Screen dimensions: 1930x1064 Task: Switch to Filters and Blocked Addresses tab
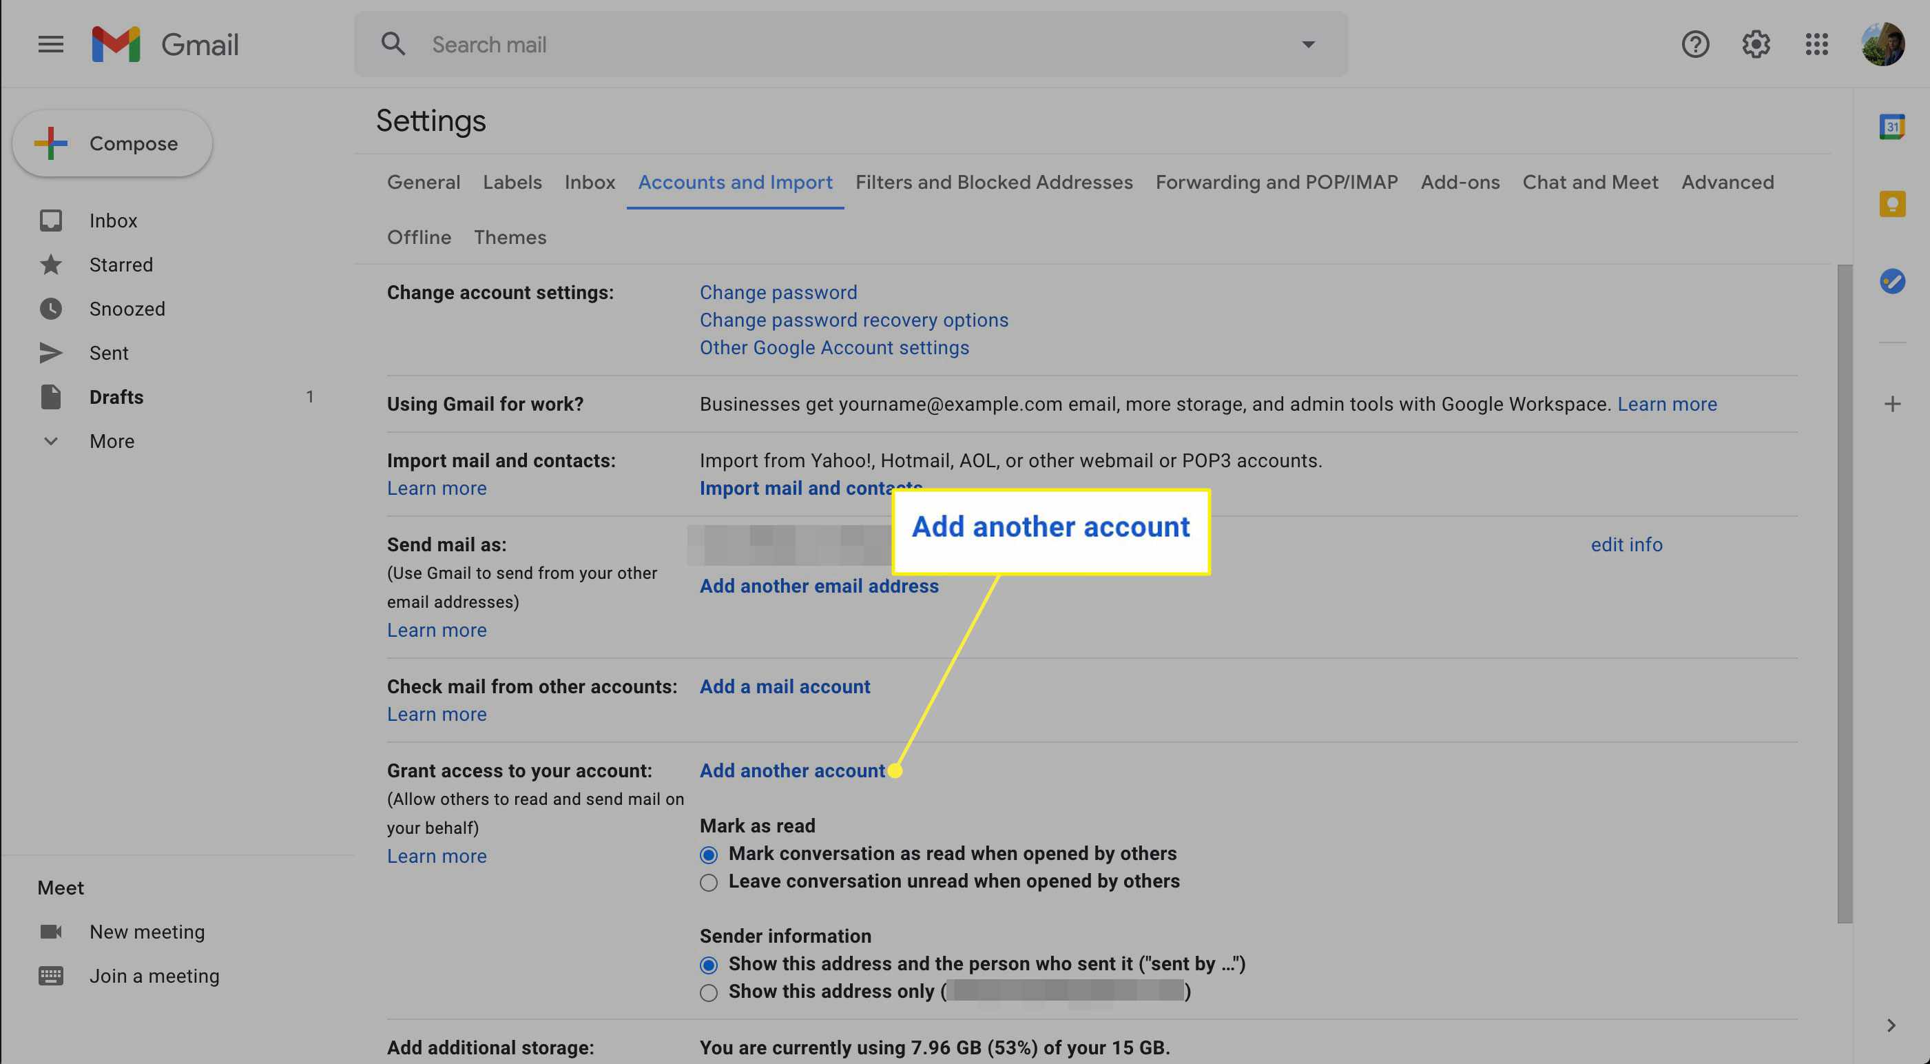994,181
